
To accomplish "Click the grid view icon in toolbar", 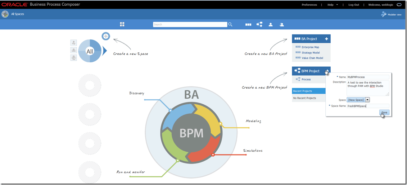I will (122, 24).
